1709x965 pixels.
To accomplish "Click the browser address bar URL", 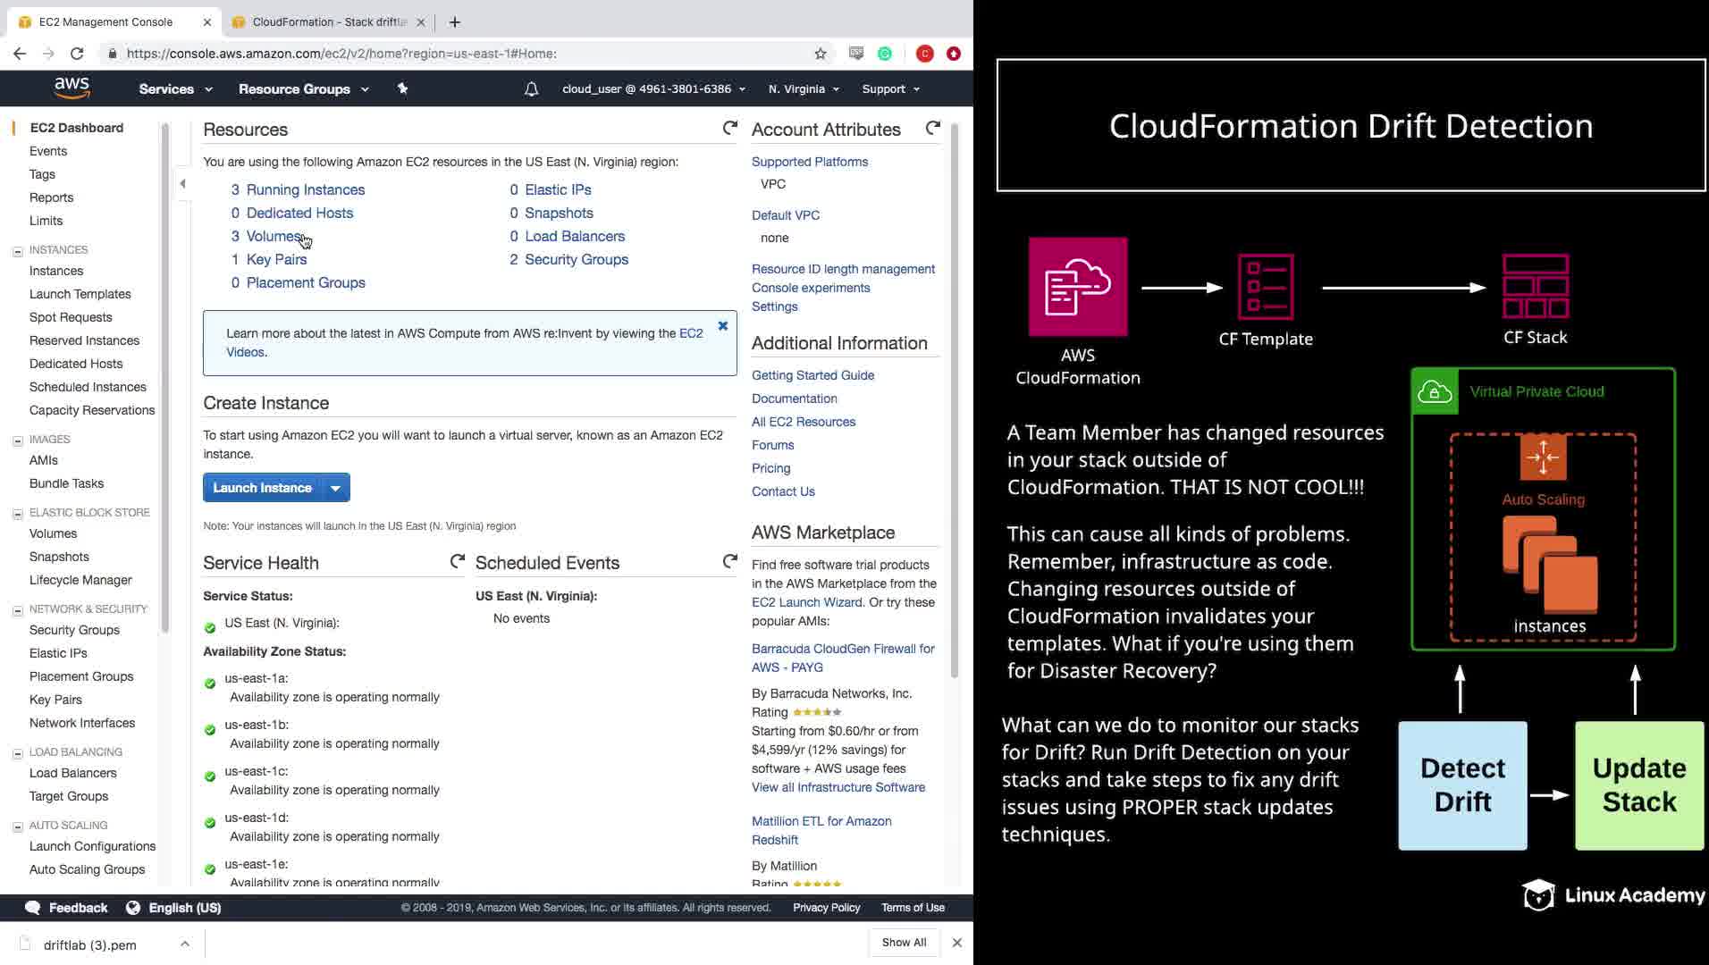I will click(341, 54).
